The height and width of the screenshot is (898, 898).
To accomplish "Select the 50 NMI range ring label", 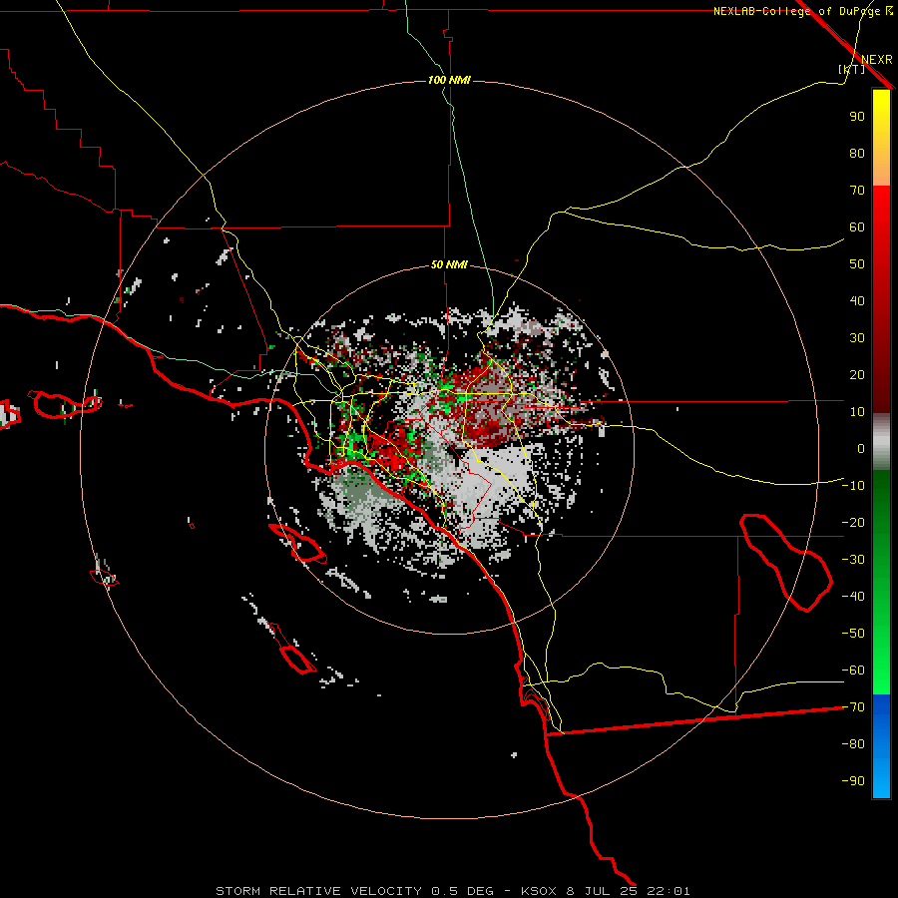I will point(449,264).
